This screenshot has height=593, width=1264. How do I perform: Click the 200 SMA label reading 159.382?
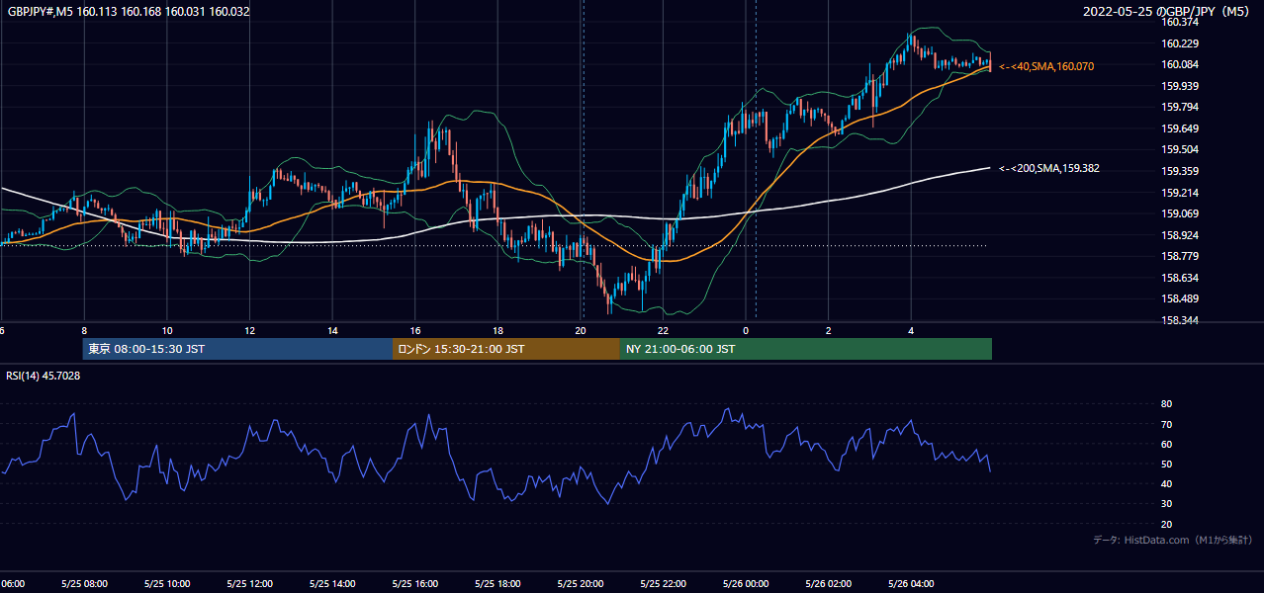tap(1049, 168)
